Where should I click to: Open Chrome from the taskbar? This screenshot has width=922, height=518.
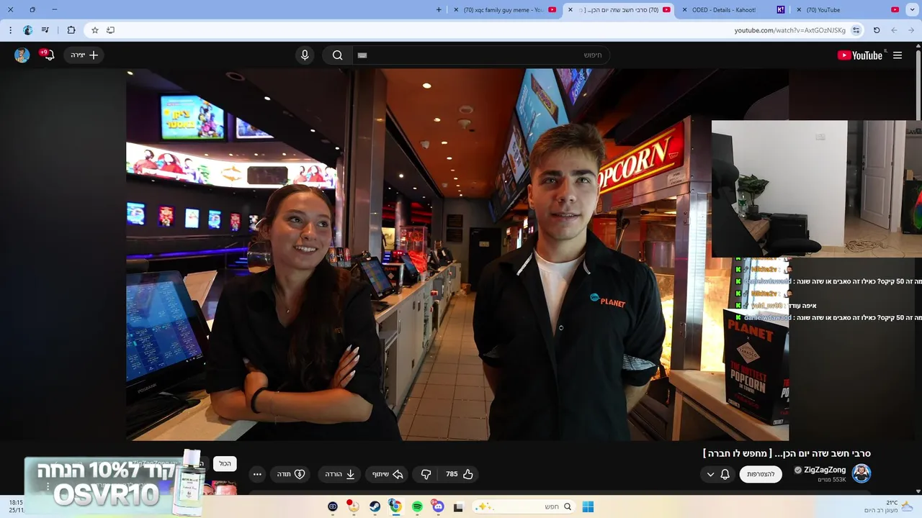[x=395, y=506]
